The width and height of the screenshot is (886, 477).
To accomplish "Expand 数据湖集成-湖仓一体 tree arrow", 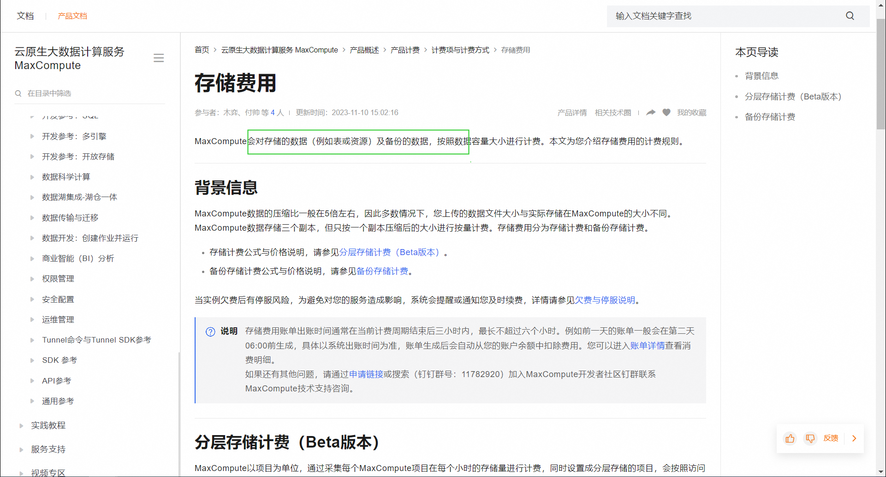I will [x=32, y=197].
